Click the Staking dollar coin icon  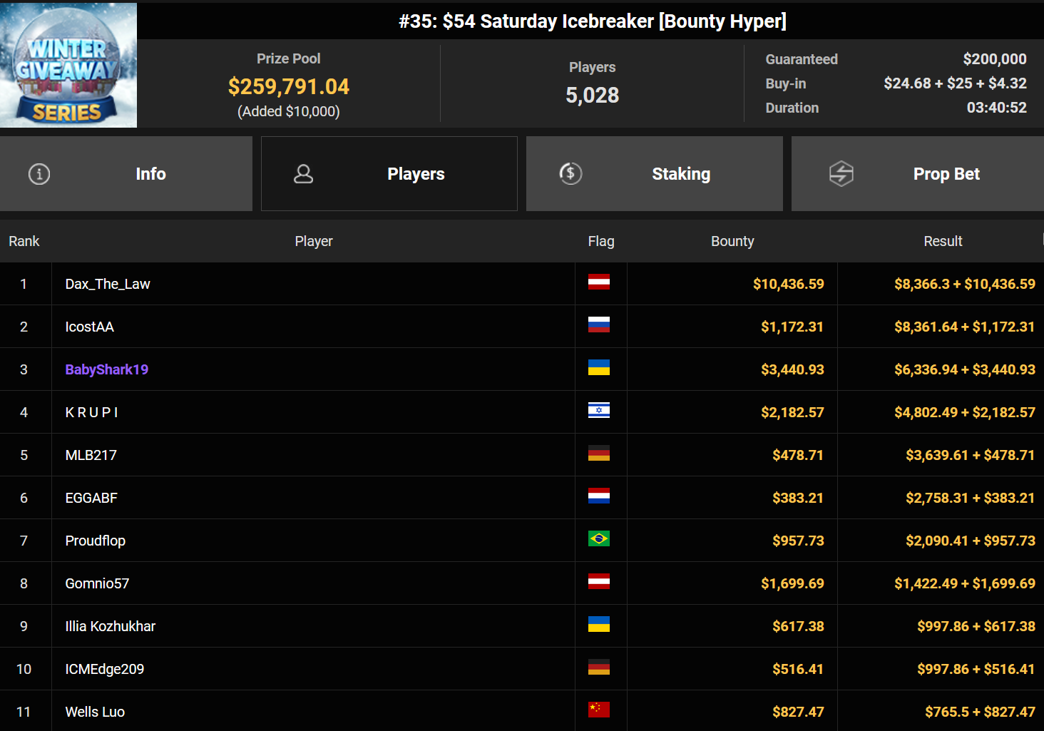(x=570, y=173)
